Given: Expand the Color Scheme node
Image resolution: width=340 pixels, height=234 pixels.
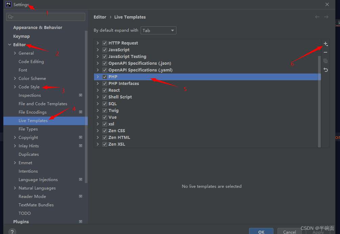Looking at the screenshot, I should point(15,78).
